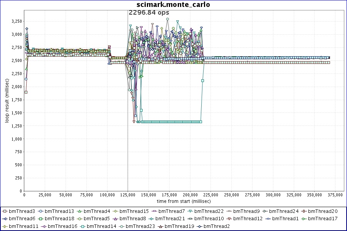Click the 125,000 tick on the x-axis
This screenshot has width=347, height=231.
[x=127, y=195]
